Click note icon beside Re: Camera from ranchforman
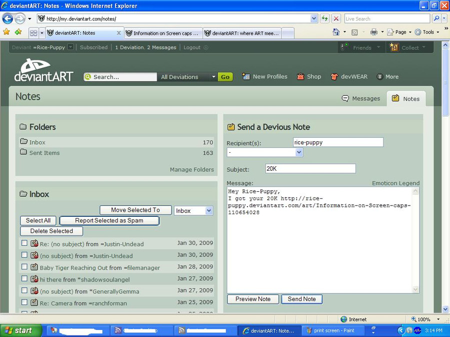 click(34, 303)
